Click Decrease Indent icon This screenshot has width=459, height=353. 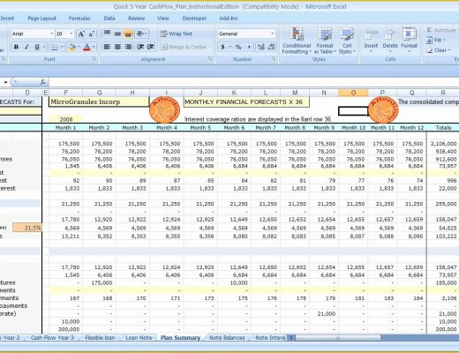[140, 47]
